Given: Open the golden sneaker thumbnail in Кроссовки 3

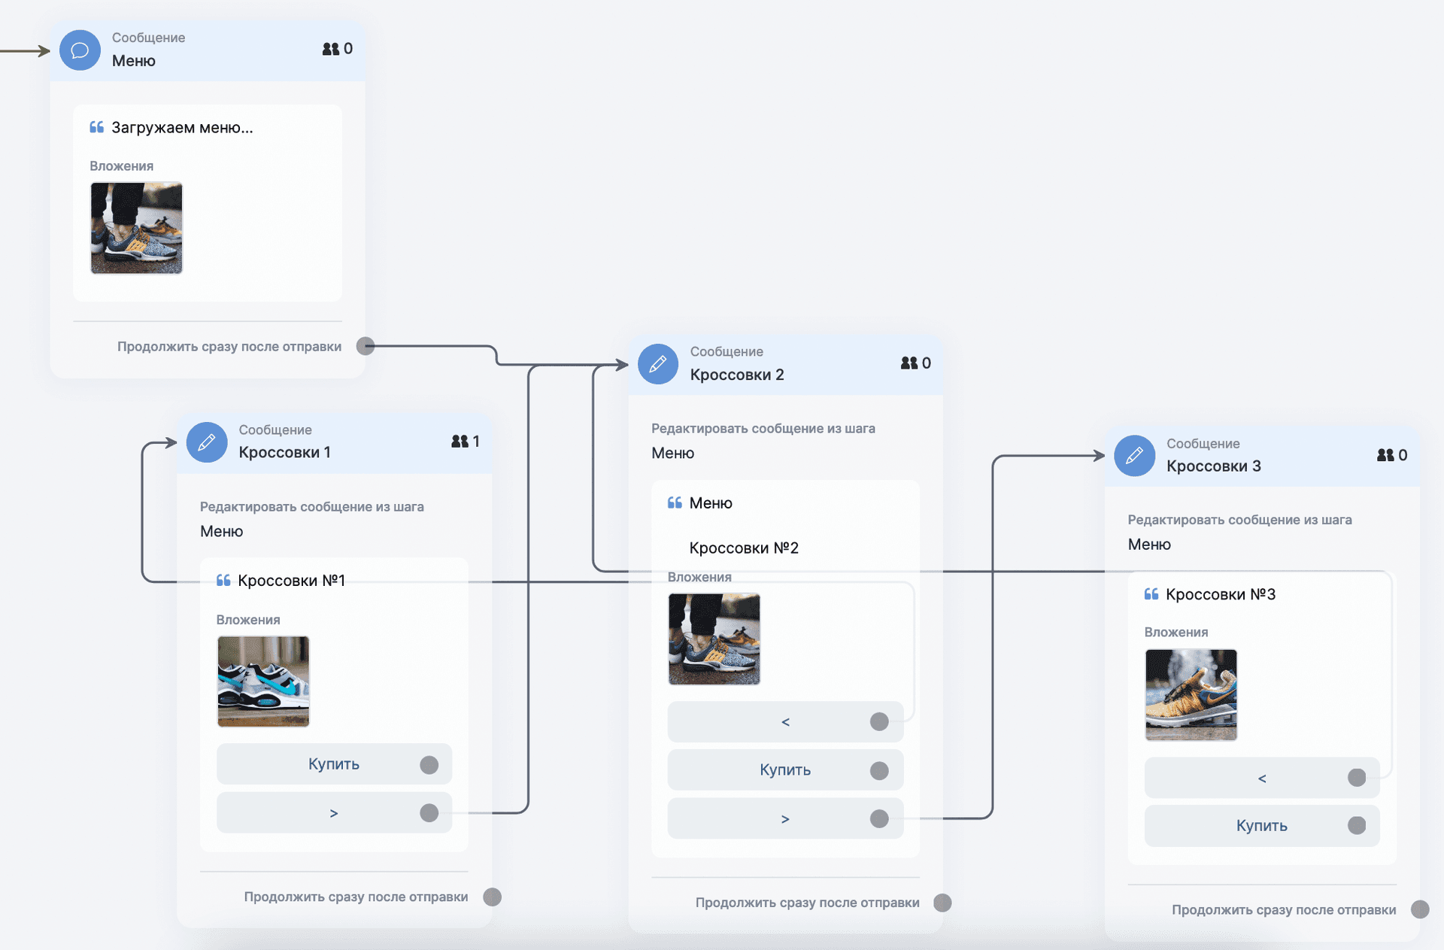Looking at the screenshot, I should coord(1191,695).
